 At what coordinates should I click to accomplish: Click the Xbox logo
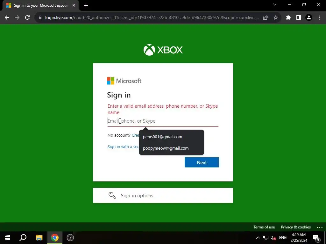point(163,50)
